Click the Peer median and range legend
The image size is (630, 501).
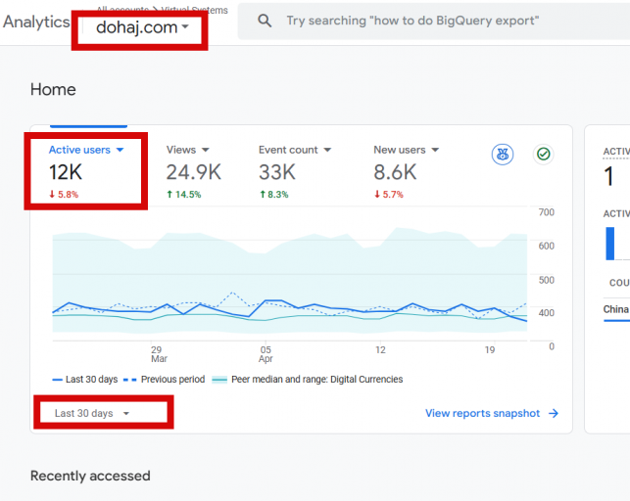point(308,380)
